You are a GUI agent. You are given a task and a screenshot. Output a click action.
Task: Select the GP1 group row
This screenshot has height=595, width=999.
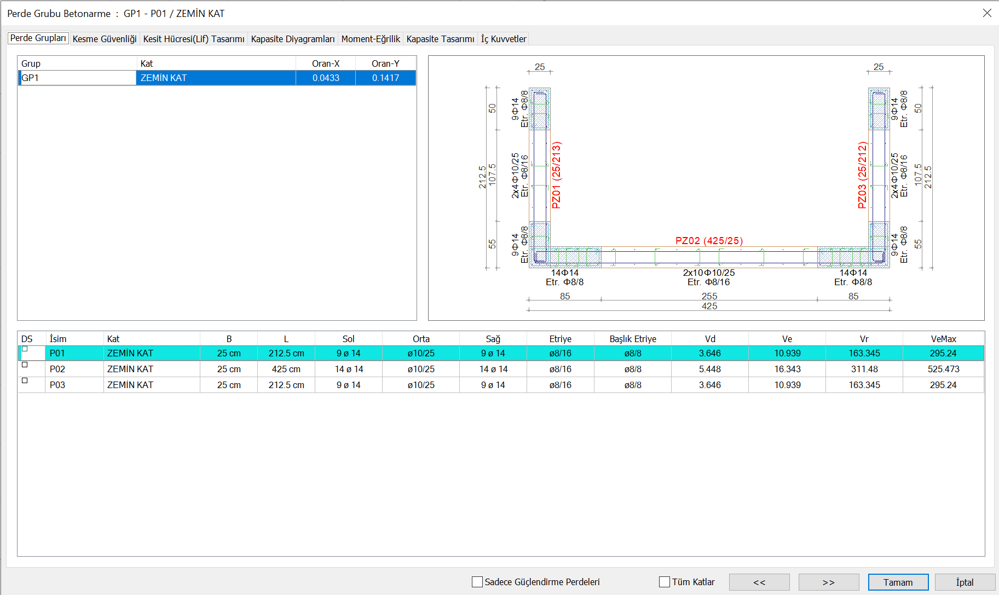pos(77,78)
